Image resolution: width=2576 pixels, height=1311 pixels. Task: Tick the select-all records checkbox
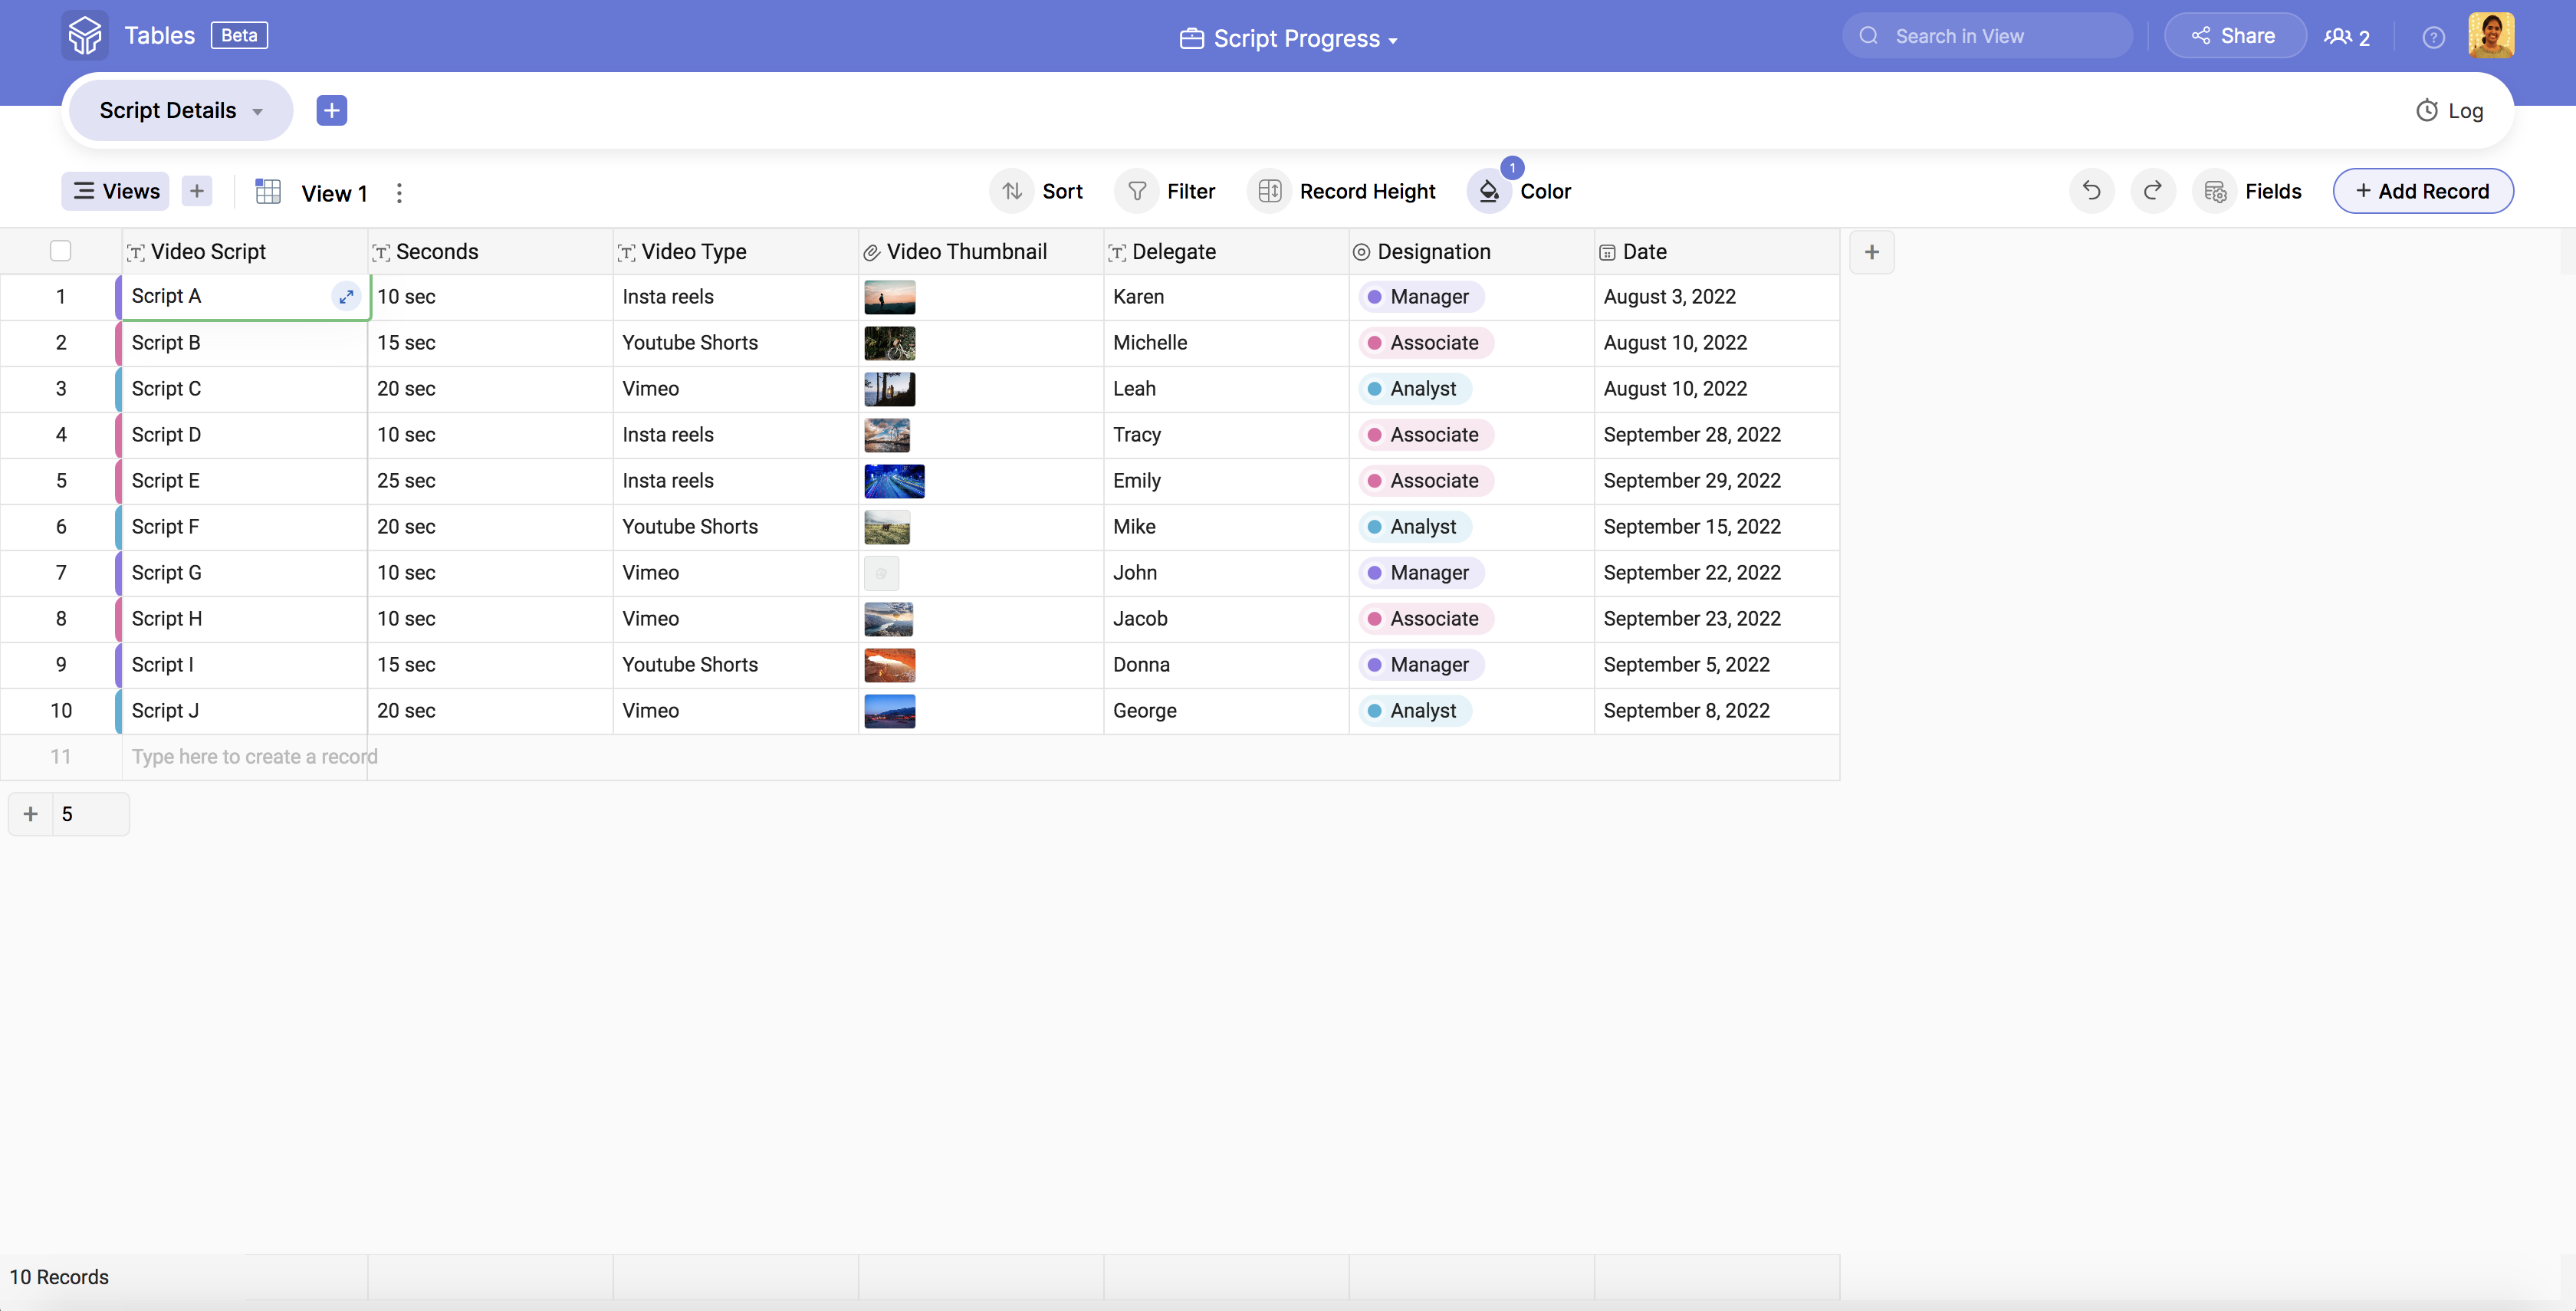tap(61, 251)
